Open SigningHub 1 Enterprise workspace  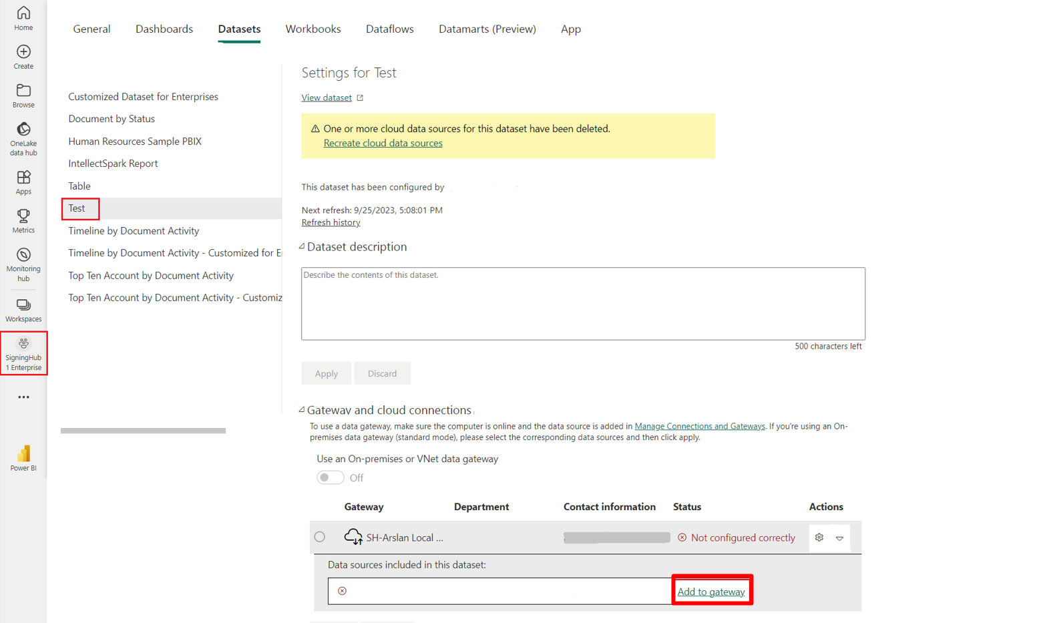pyautogui.click(x=23, y=353)
